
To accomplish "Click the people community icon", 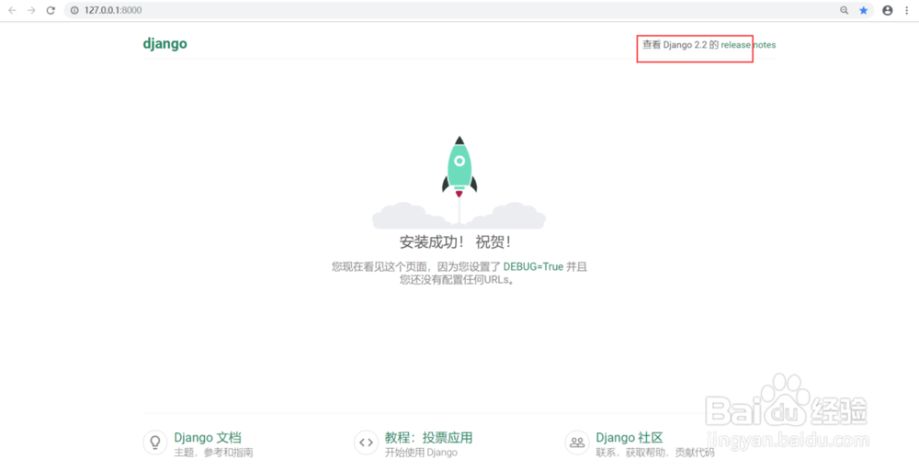I will click(x=577, y=443).
